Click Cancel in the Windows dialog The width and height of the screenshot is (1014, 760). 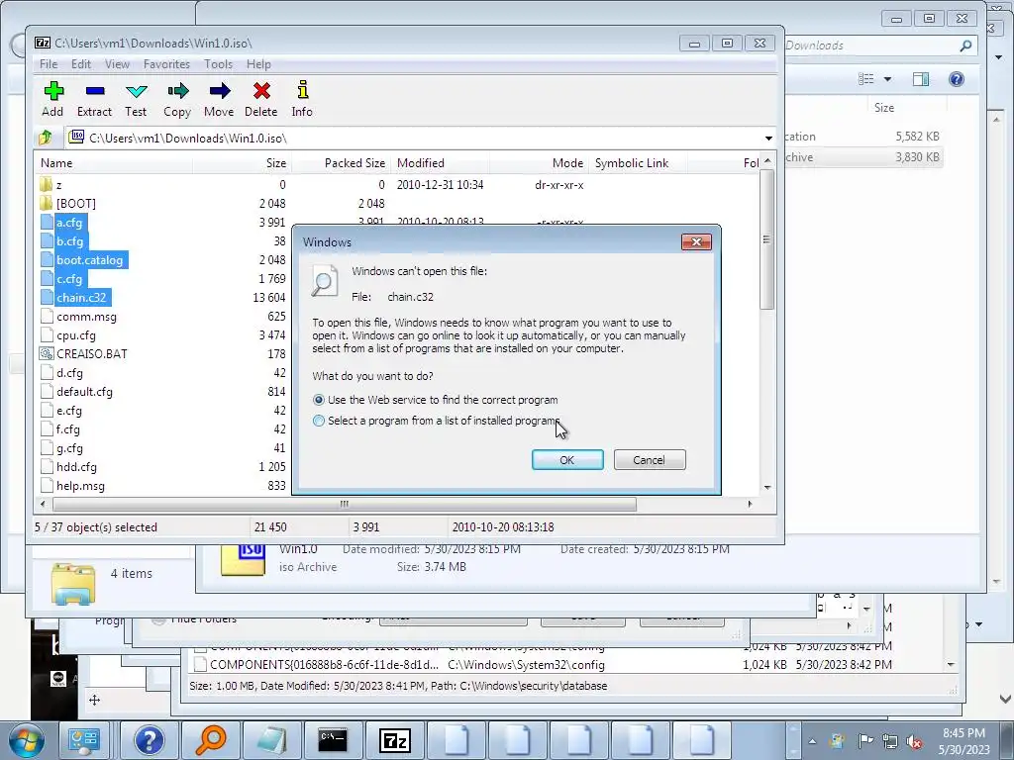click(650, 460)
